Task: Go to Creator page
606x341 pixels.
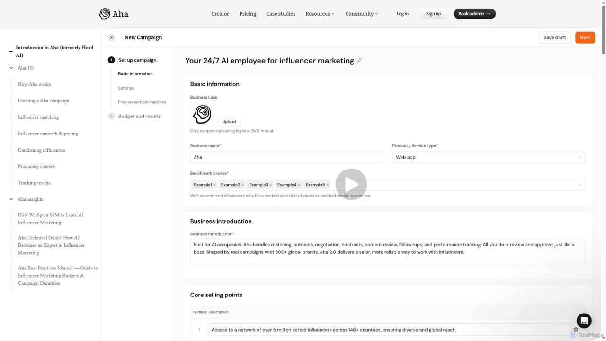Action: click(220, 14)
